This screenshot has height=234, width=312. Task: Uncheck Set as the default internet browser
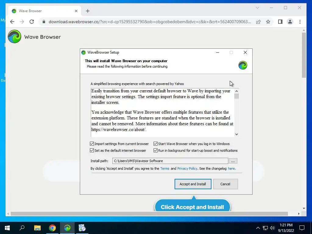(x=92, y=151)
